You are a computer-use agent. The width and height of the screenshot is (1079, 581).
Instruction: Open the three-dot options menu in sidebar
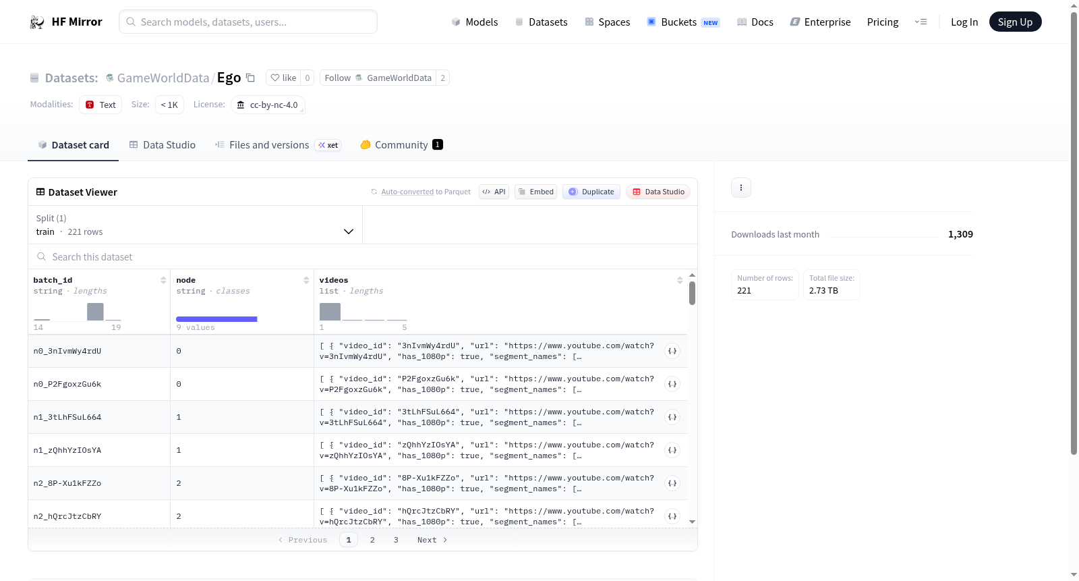741,188
